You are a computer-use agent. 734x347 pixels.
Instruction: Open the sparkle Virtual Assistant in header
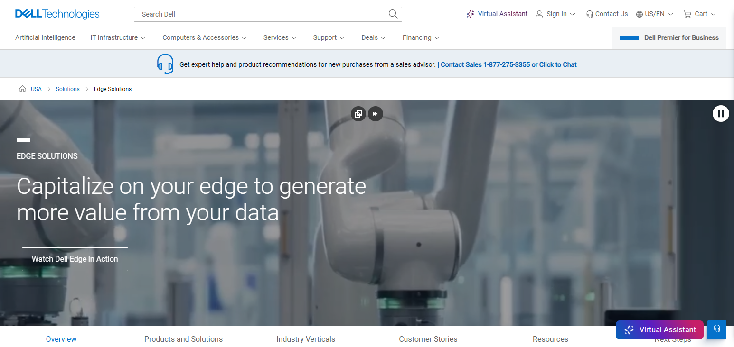[497, 14]
